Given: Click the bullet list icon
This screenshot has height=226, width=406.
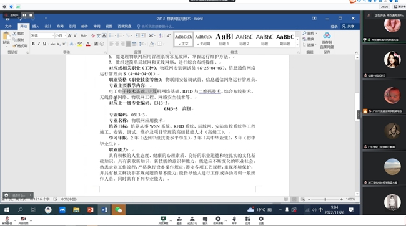Looking at the screenshot, I should pos(112,35).
